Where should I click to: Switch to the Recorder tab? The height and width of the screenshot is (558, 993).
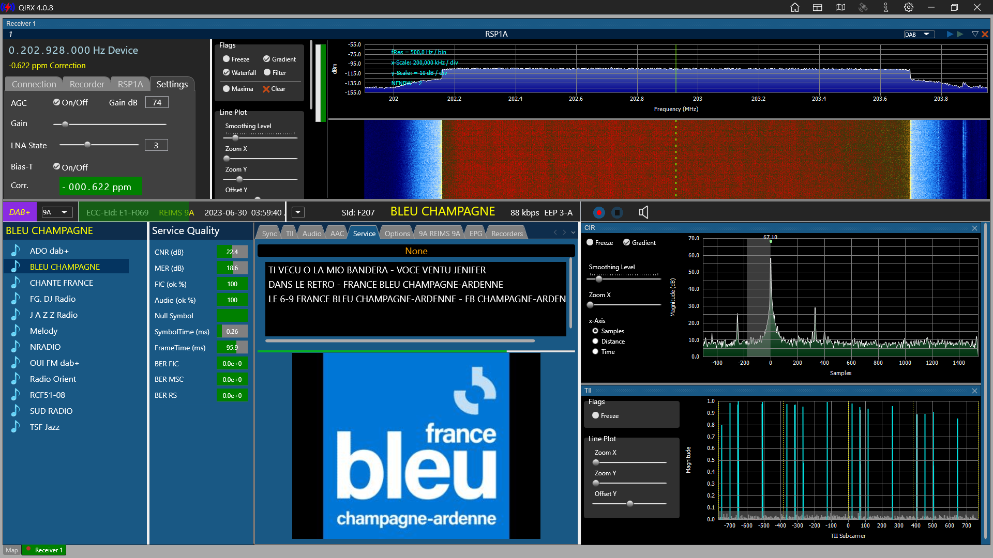pyautogui.click(x=87, y=84)
